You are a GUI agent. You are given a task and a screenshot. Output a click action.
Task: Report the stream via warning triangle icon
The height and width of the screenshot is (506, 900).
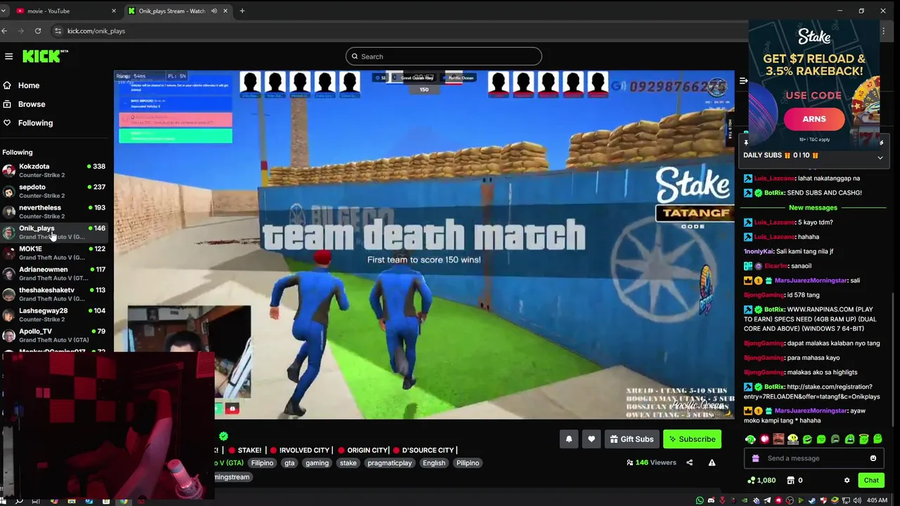pyautogui.click(x=712, y=462)
